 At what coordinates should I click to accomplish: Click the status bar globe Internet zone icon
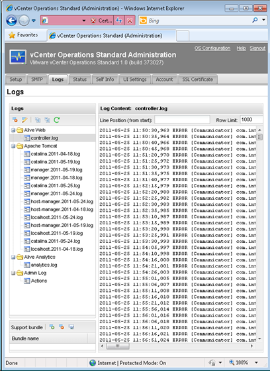[x=93, y=363]
